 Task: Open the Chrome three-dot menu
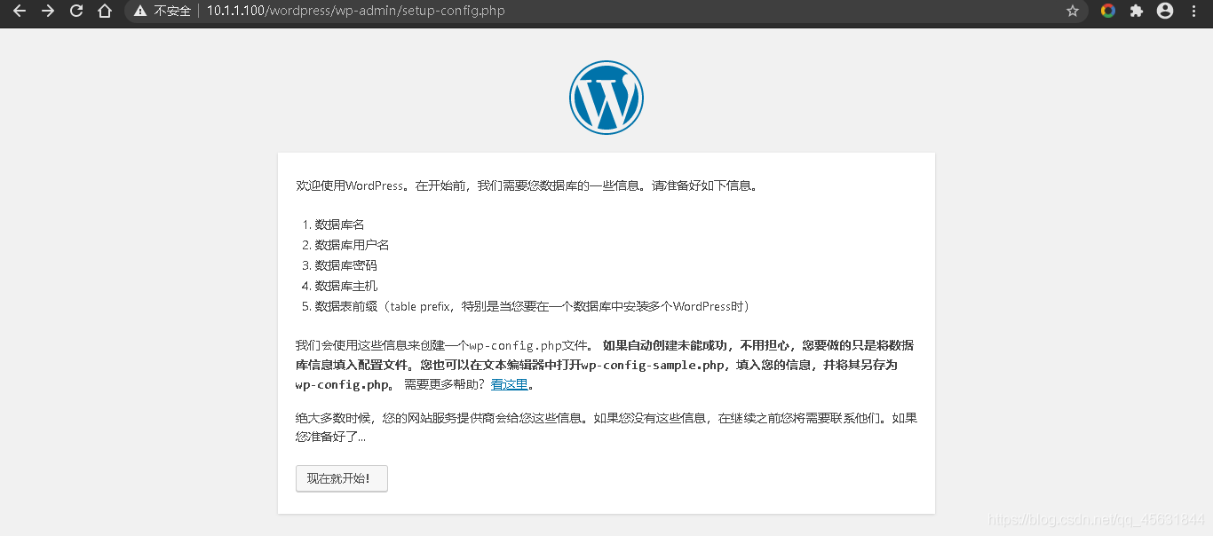tap(1193, 11)
